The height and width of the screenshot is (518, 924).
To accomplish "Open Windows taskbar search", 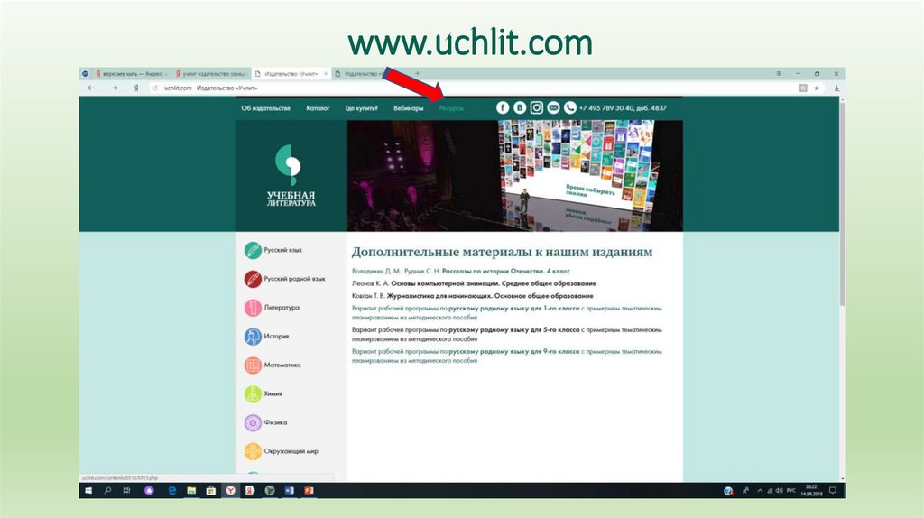I will coord(108,490).
